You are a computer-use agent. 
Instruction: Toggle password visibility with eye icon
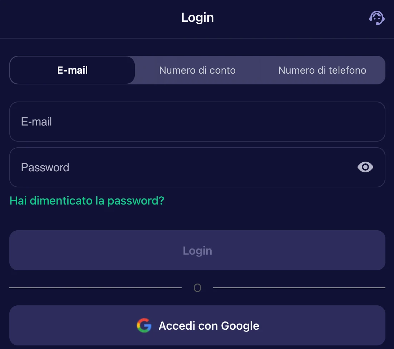(365, 167)
